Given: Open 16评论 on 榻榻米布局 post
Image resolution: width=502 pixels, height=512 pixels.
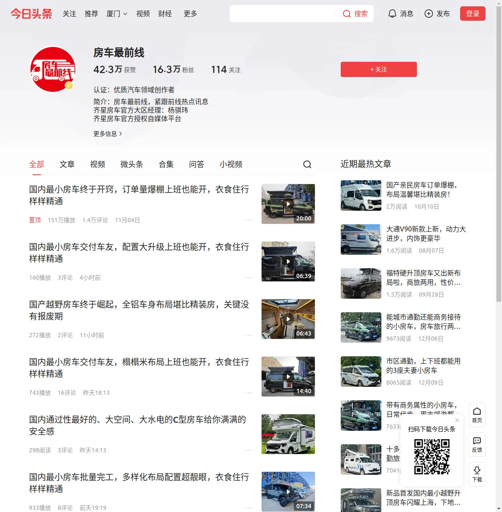Looking at the screenshot, I should (x=67, y=393).
